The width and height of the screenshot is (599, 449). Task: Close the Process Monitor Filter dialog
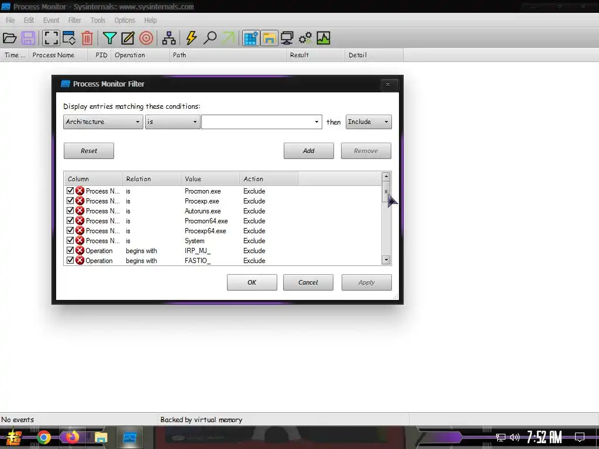[x=388, y=84]
